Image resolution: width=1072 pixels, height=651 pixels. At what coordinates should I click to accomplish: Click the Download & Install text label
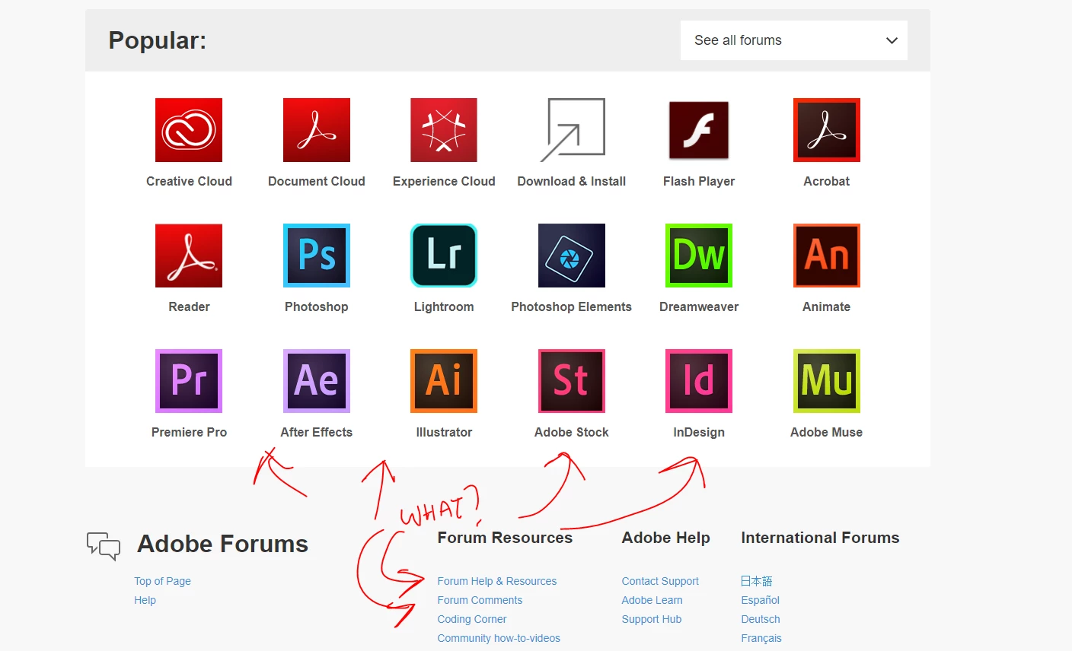click(572, 181)
